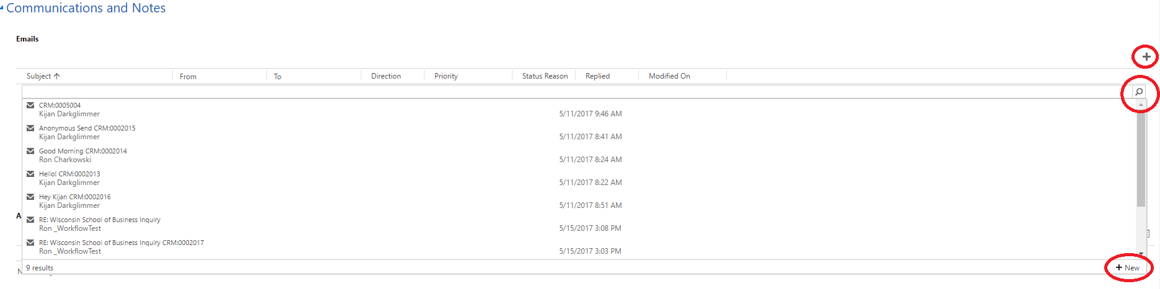
Task: Click the scrollbar up arrow
Action: 1141,105
